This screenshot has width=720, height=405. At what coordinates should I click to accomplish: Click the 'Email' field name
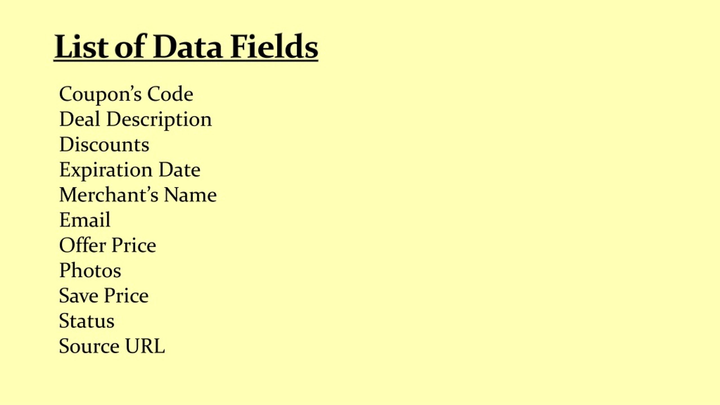tap(85, 220)
